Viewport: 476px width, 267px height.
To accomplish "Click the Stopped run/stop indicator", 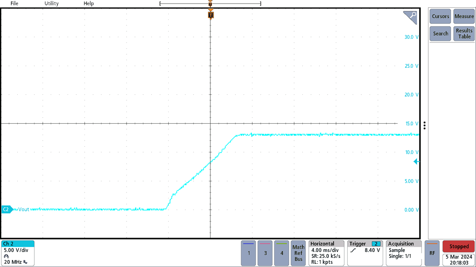I will tap(458, 246).
